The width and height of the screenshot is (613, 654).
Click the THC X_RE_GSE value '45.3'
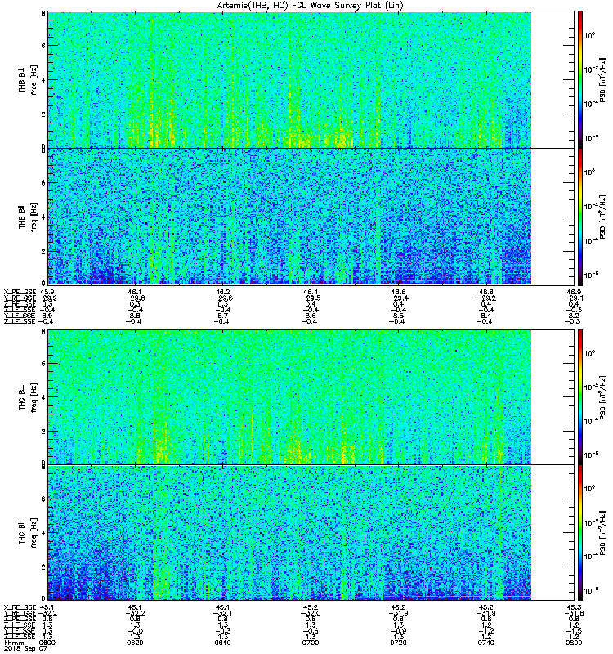click(574, 607)
